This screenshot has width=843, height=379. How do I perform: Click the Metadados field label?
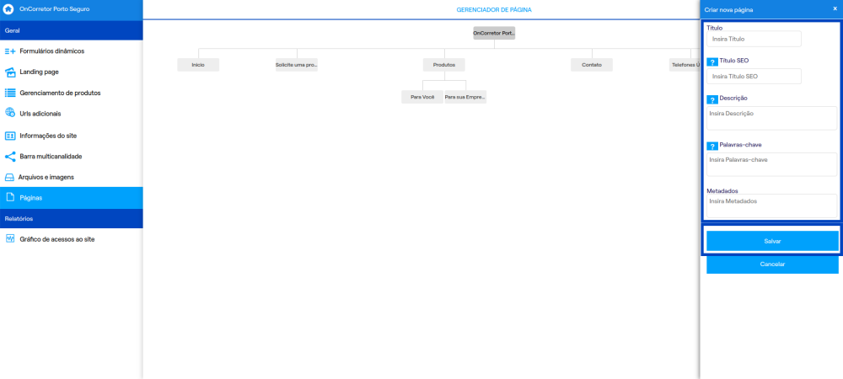point(722,190)
